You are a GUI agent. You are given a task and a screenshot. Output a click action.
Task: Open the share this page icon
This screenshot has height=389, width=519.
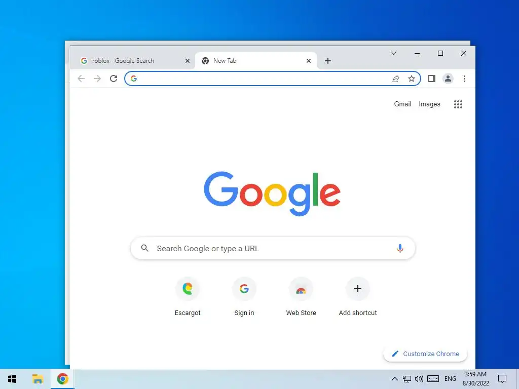[395, 79]
